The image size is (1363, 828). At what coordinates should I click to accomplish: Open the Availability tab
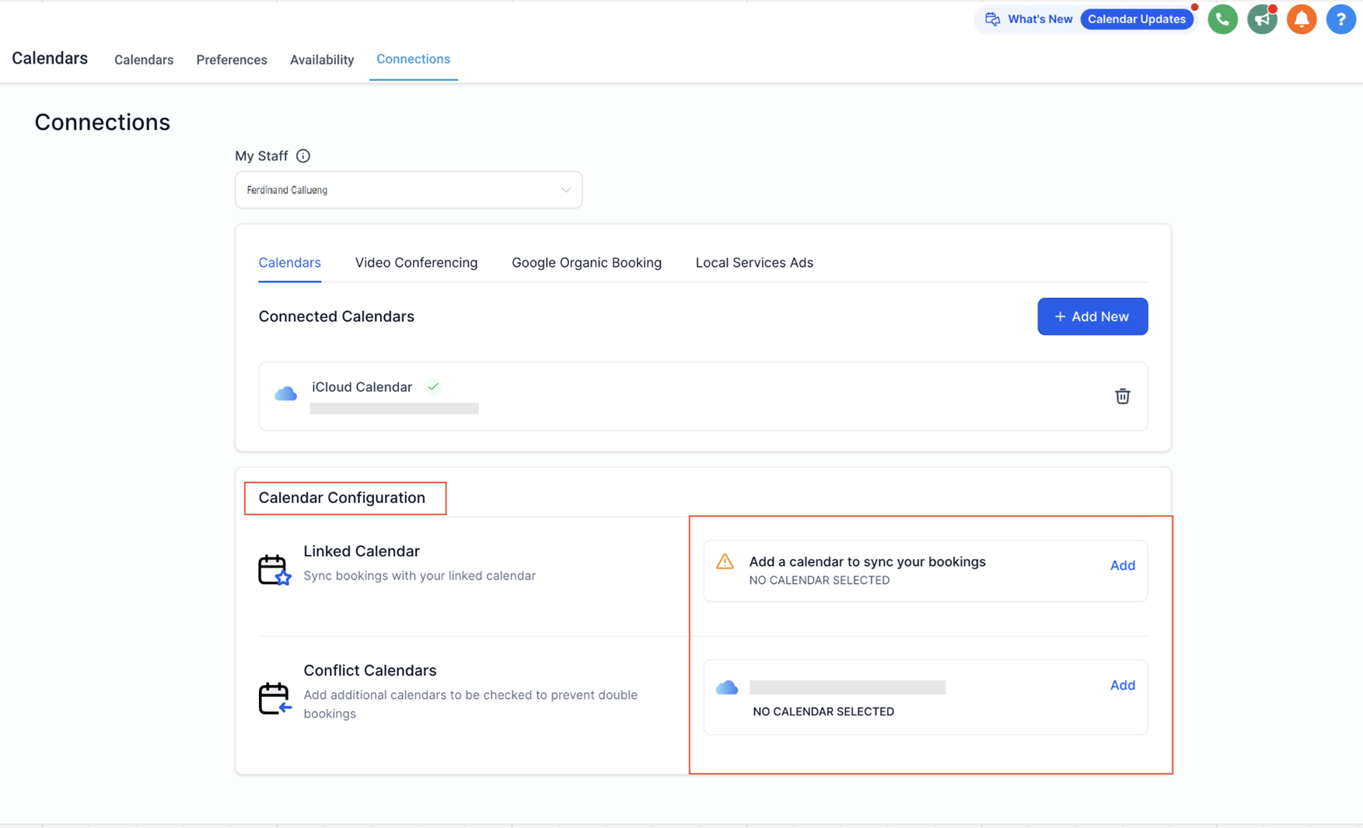point(322,60)
